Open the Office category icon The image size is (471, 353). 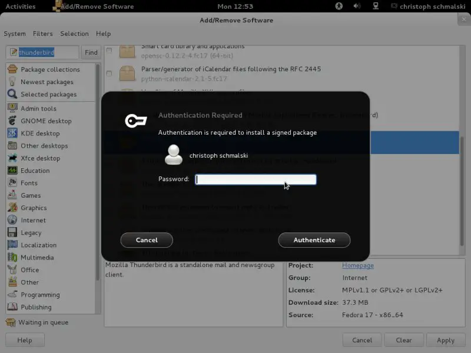pyautogui.click(x=12, y=269)
